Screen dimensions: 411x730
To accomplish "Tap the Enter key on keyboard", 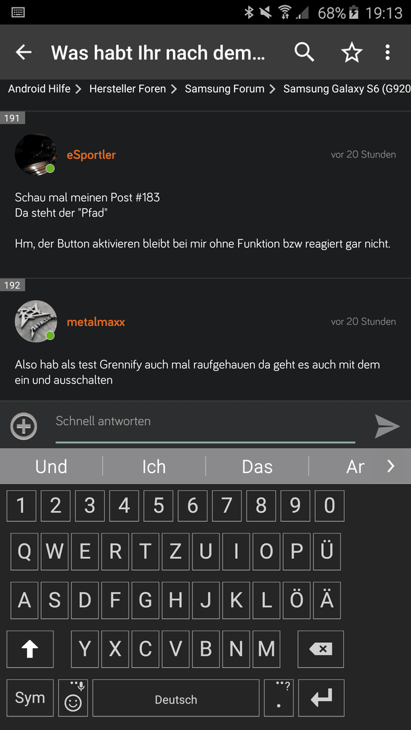I will pyautogui.click(x=321, y=698).
